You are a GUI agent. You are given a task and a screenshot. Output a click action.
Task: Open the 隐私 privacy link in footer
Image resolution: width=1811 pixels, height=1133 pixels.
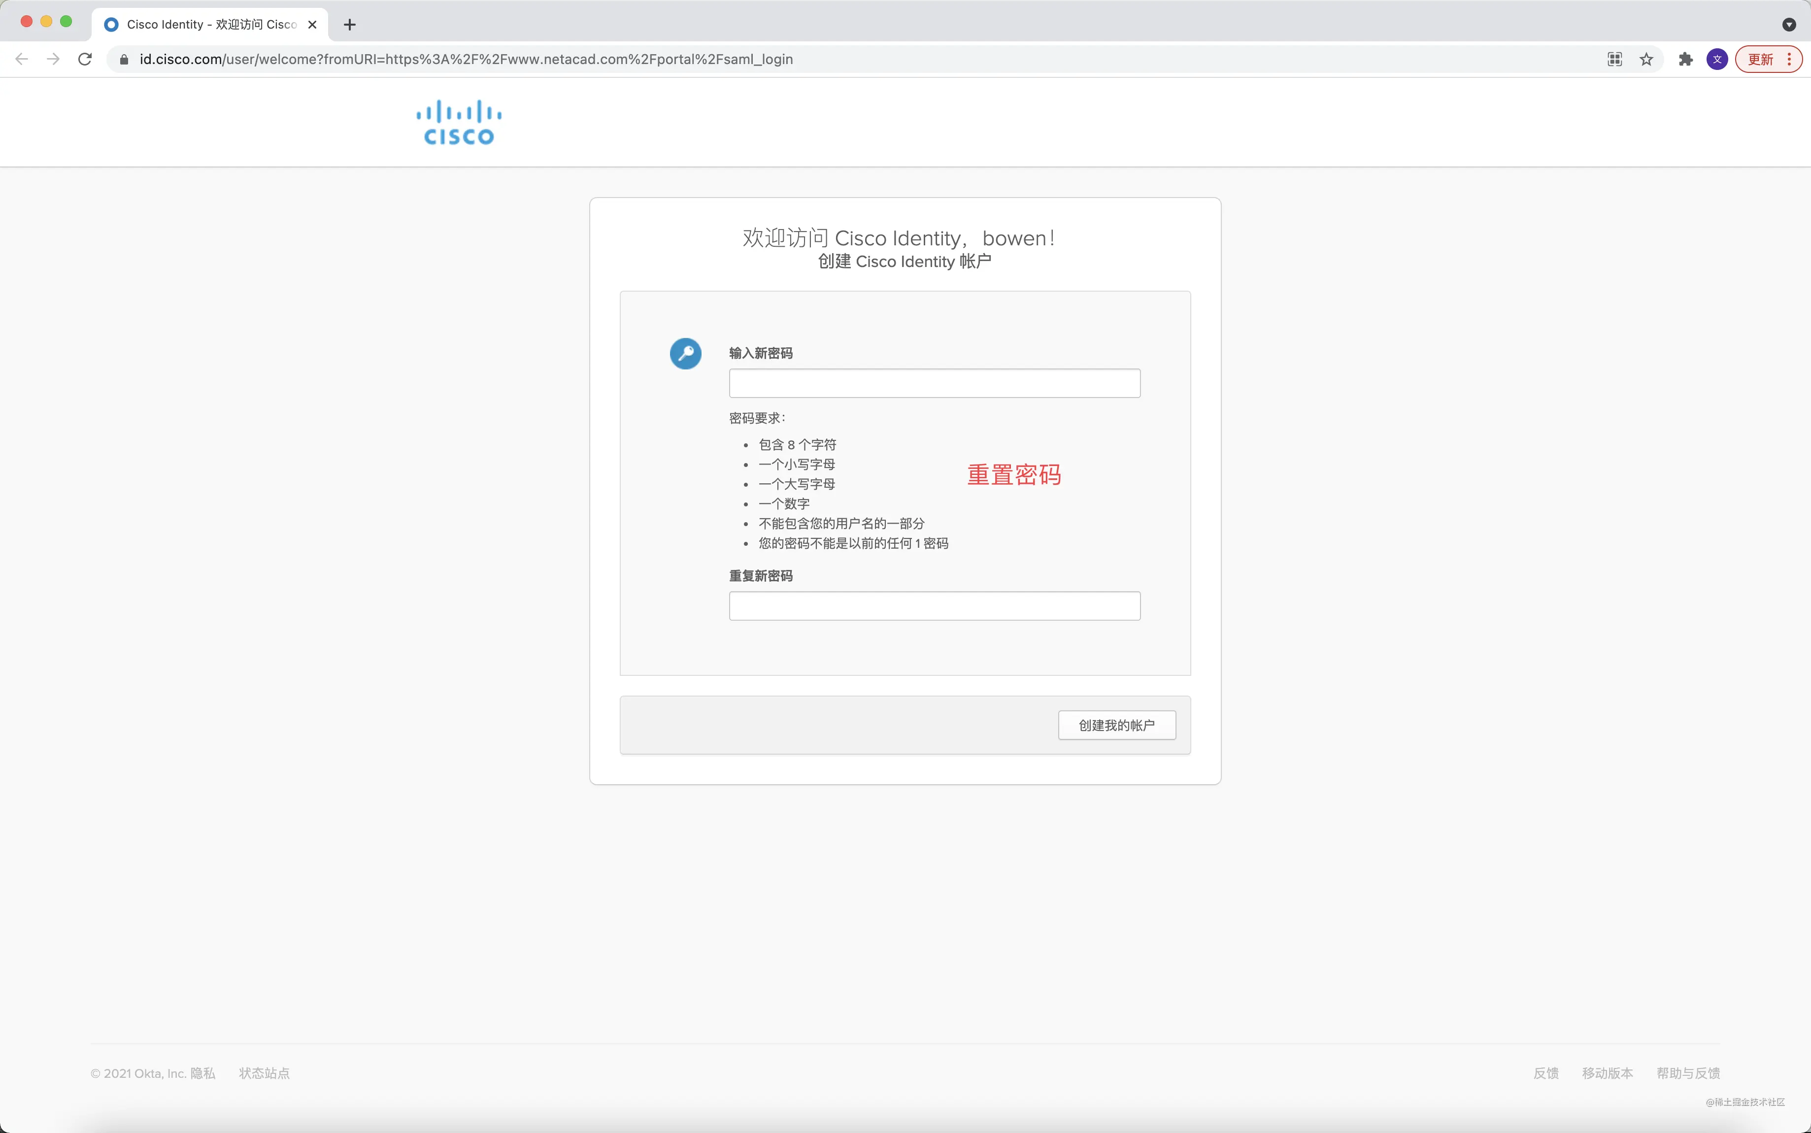point(202,1073)
